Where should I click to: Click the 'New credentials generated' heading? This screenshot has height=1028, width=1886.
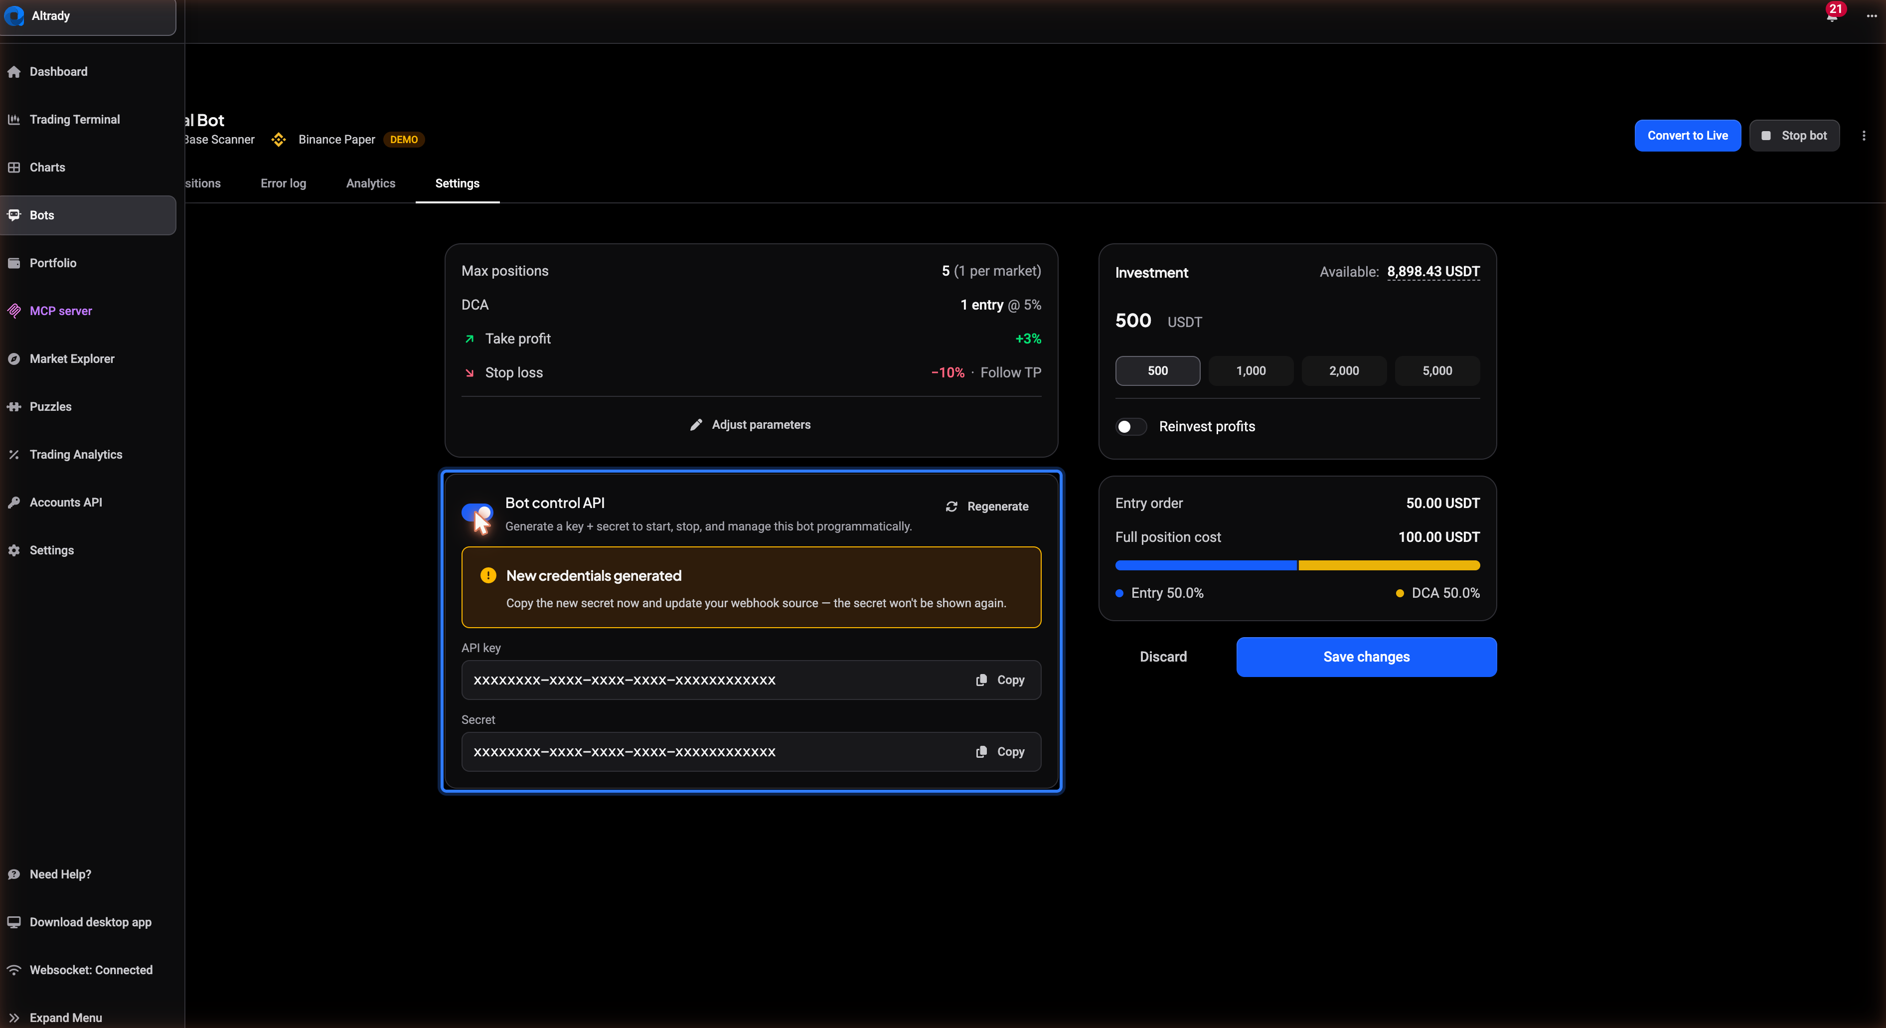tap(594, 575)
